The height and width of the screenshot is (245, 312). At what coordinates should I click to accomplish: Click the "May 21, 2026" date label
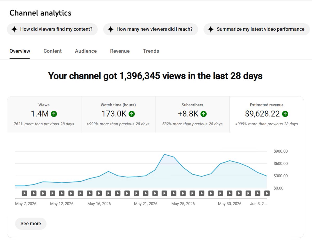[x=146, y=204]
